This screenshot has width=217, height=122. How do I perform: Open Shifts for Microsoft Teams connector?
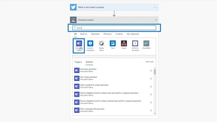tap(135, 43)
